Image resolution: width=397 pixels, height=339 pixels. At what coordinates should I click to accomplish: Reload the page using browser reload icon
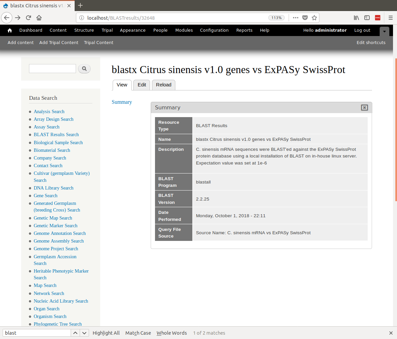28,18
